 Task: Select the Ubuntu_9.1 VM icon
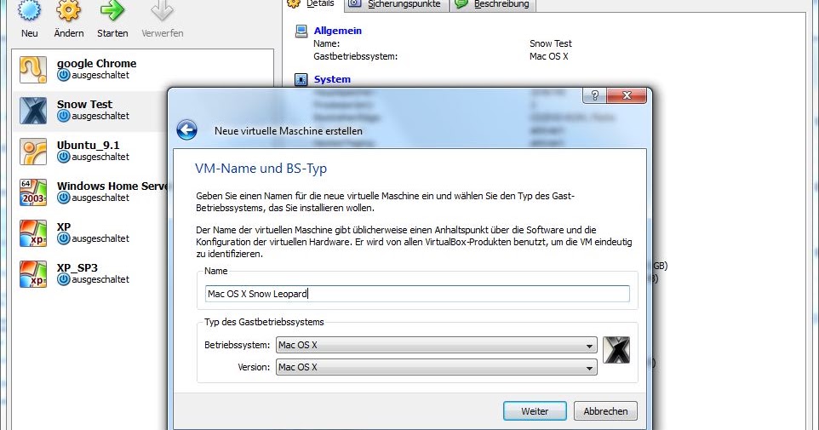33,151
